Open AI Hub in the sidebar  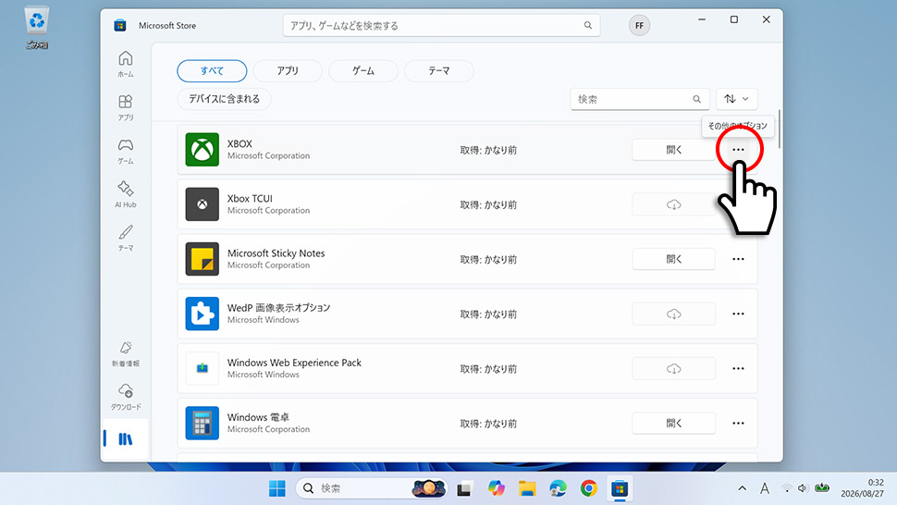(x=125, y=194)
